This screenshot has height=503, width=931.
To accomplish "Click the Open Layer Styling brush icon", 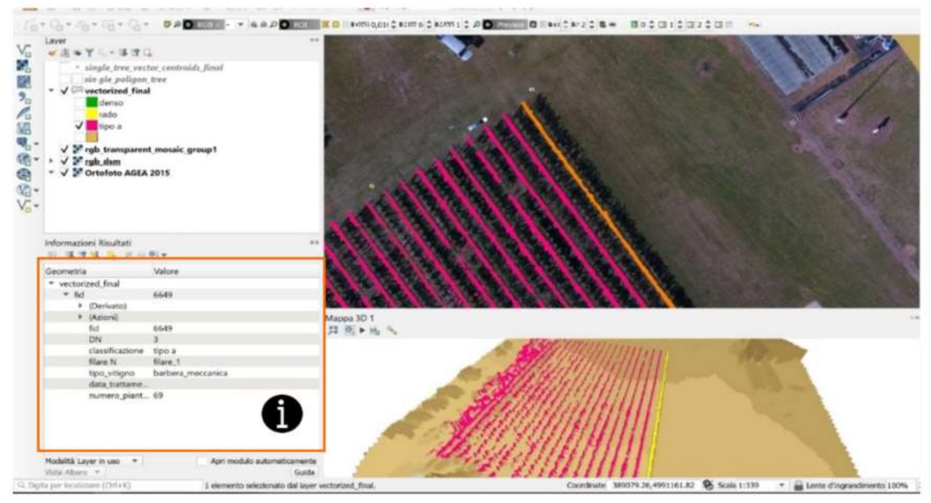I will click(x=52, y=53).
